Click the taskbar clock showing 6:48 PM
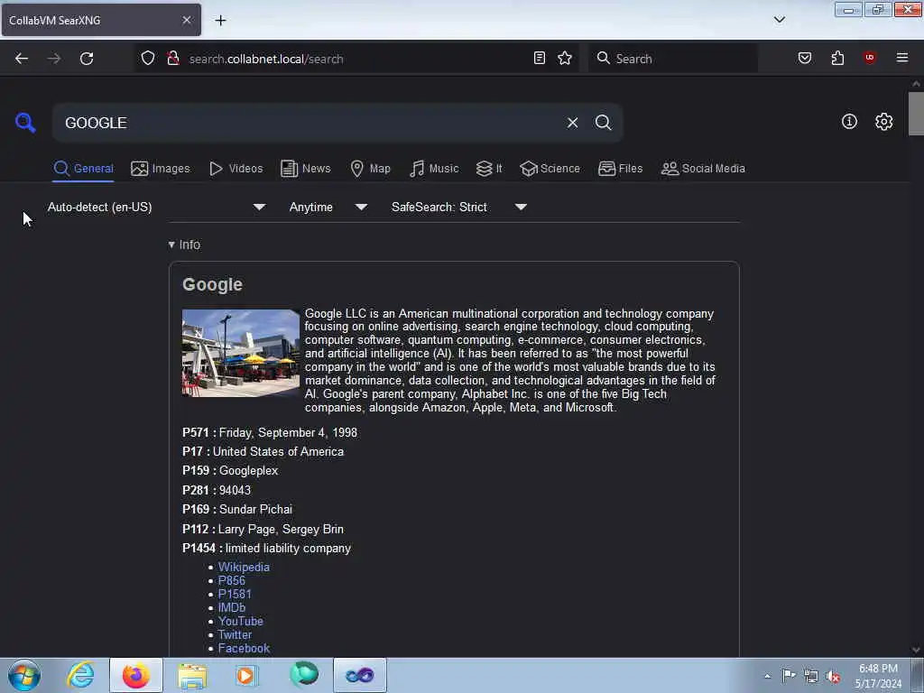The width and height of the screenshot is (924, 693). click(878, 676)
